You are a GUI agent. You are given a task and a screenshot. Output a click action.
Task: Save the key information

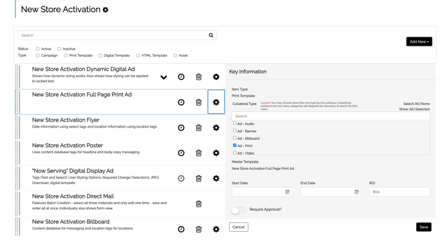click(423, 227)
